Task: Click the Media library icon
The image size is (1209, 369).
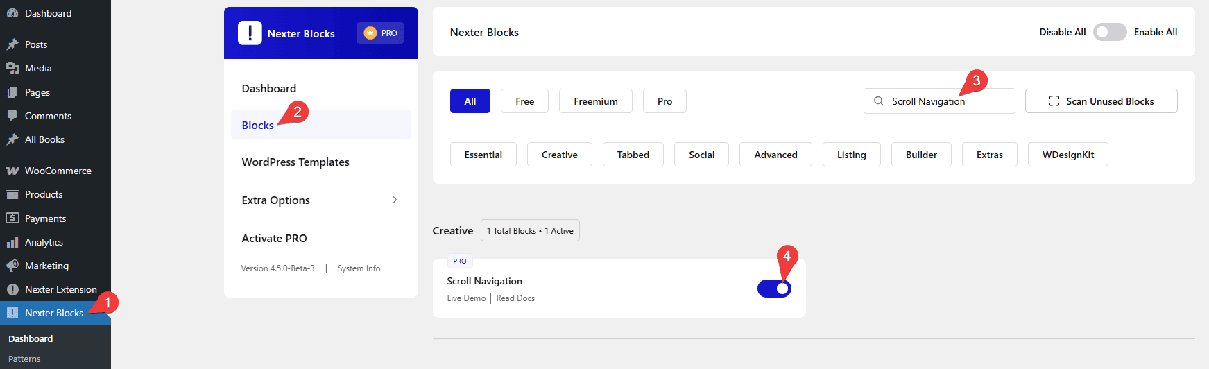Action: pos(12,68)
